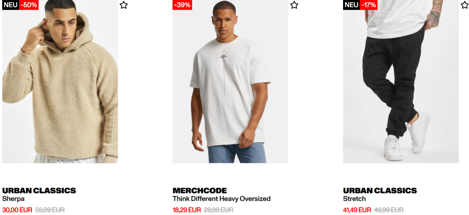Image resolution: width=469 pixels, height=215 pixels.
Task: Open the Merchcode brand link
Action: [x=200, y=190]
